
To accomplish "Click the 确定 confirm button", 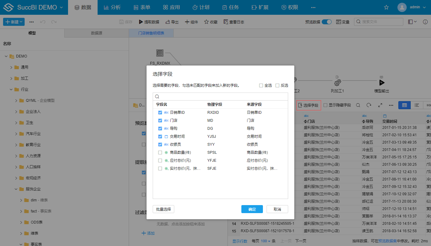I will [252, 209].
